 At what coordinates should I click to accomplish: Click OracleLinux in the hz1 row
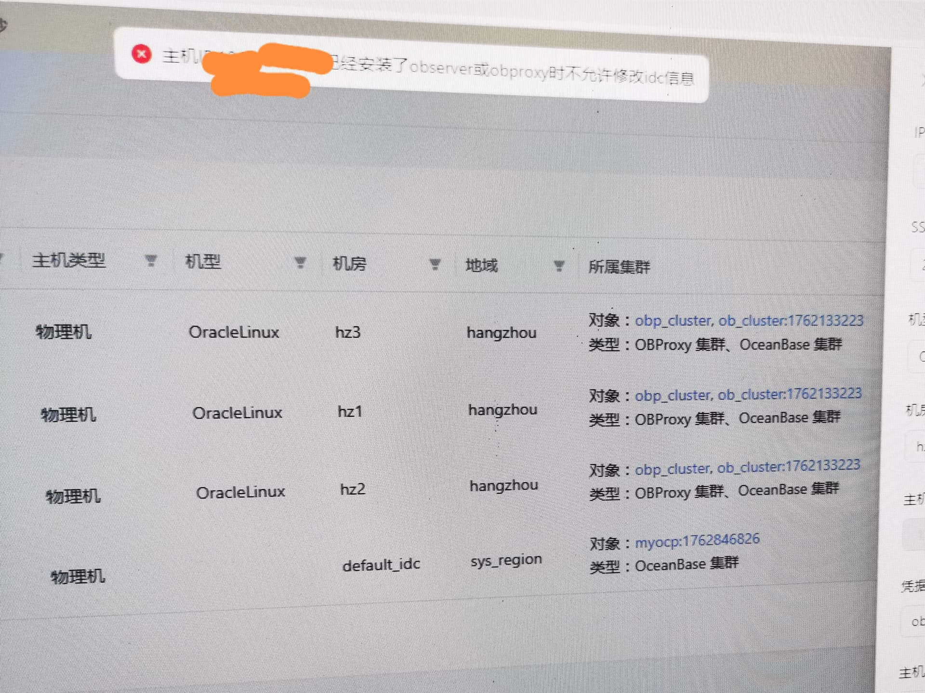pyautogui.click(x=237, y=413)
